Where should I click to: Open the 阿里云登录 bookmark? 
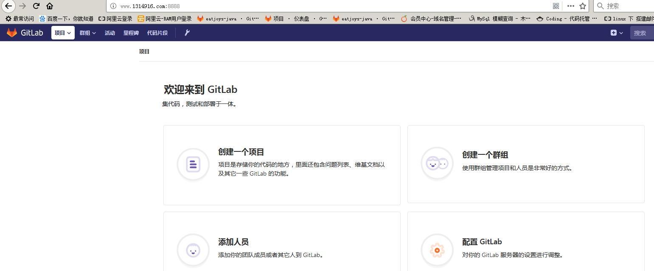115,19
